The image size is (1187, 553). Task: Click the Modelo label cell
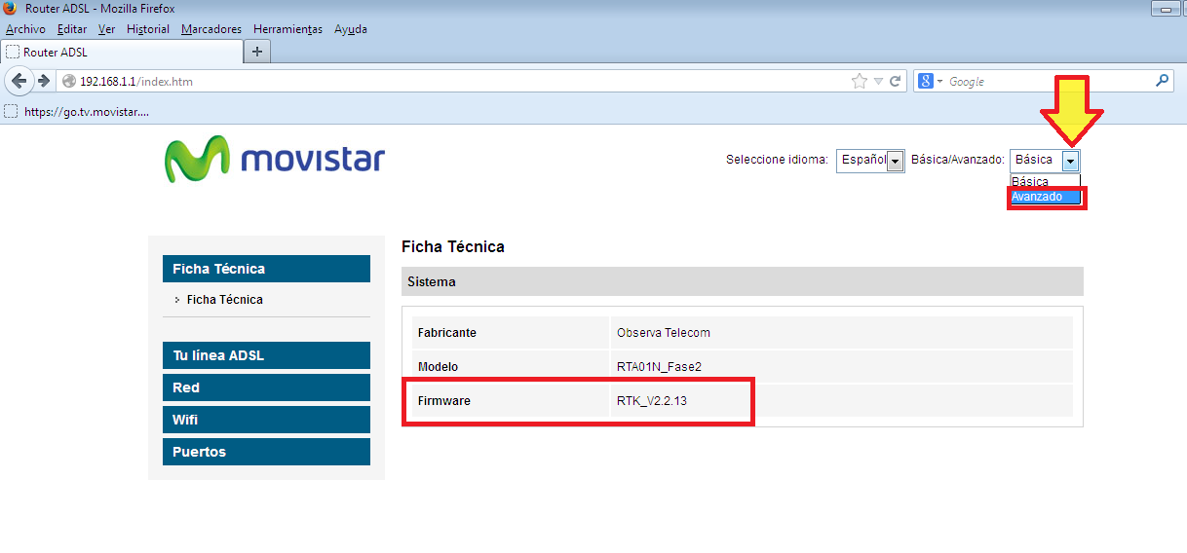pyautogui.click(x=511, y=367)
